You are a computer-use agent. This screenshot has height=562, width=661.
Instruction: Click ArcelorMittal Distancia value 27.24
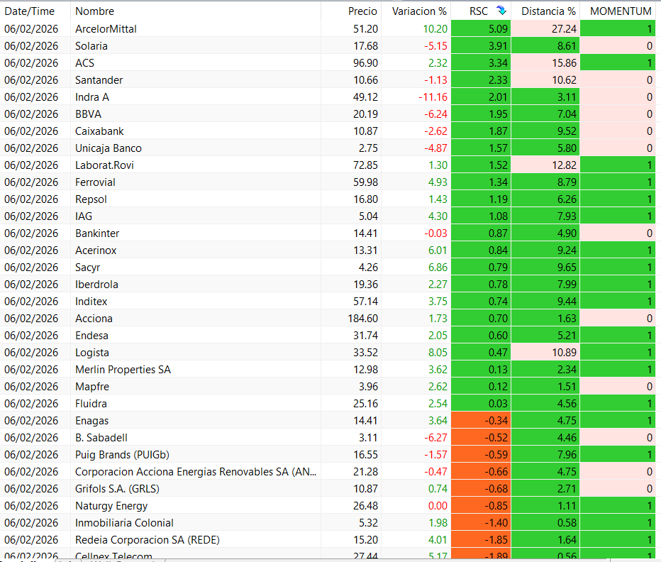[x=564, y=29]
